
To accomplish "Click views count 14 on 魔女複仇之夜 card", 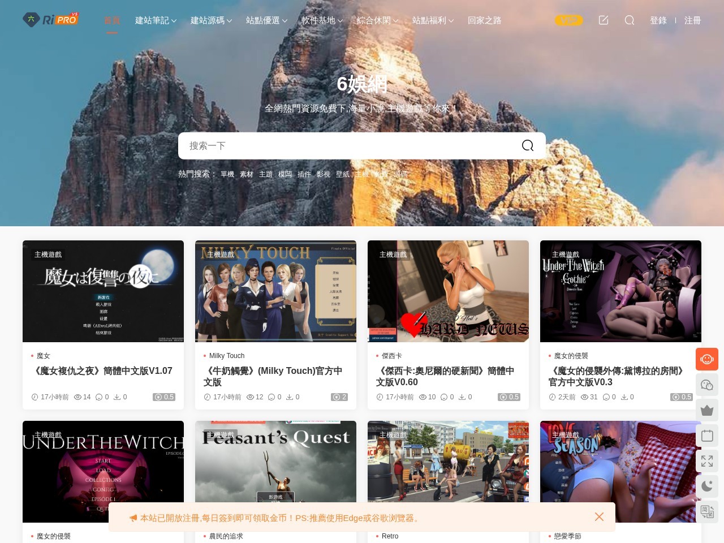I will coord(83,397).
